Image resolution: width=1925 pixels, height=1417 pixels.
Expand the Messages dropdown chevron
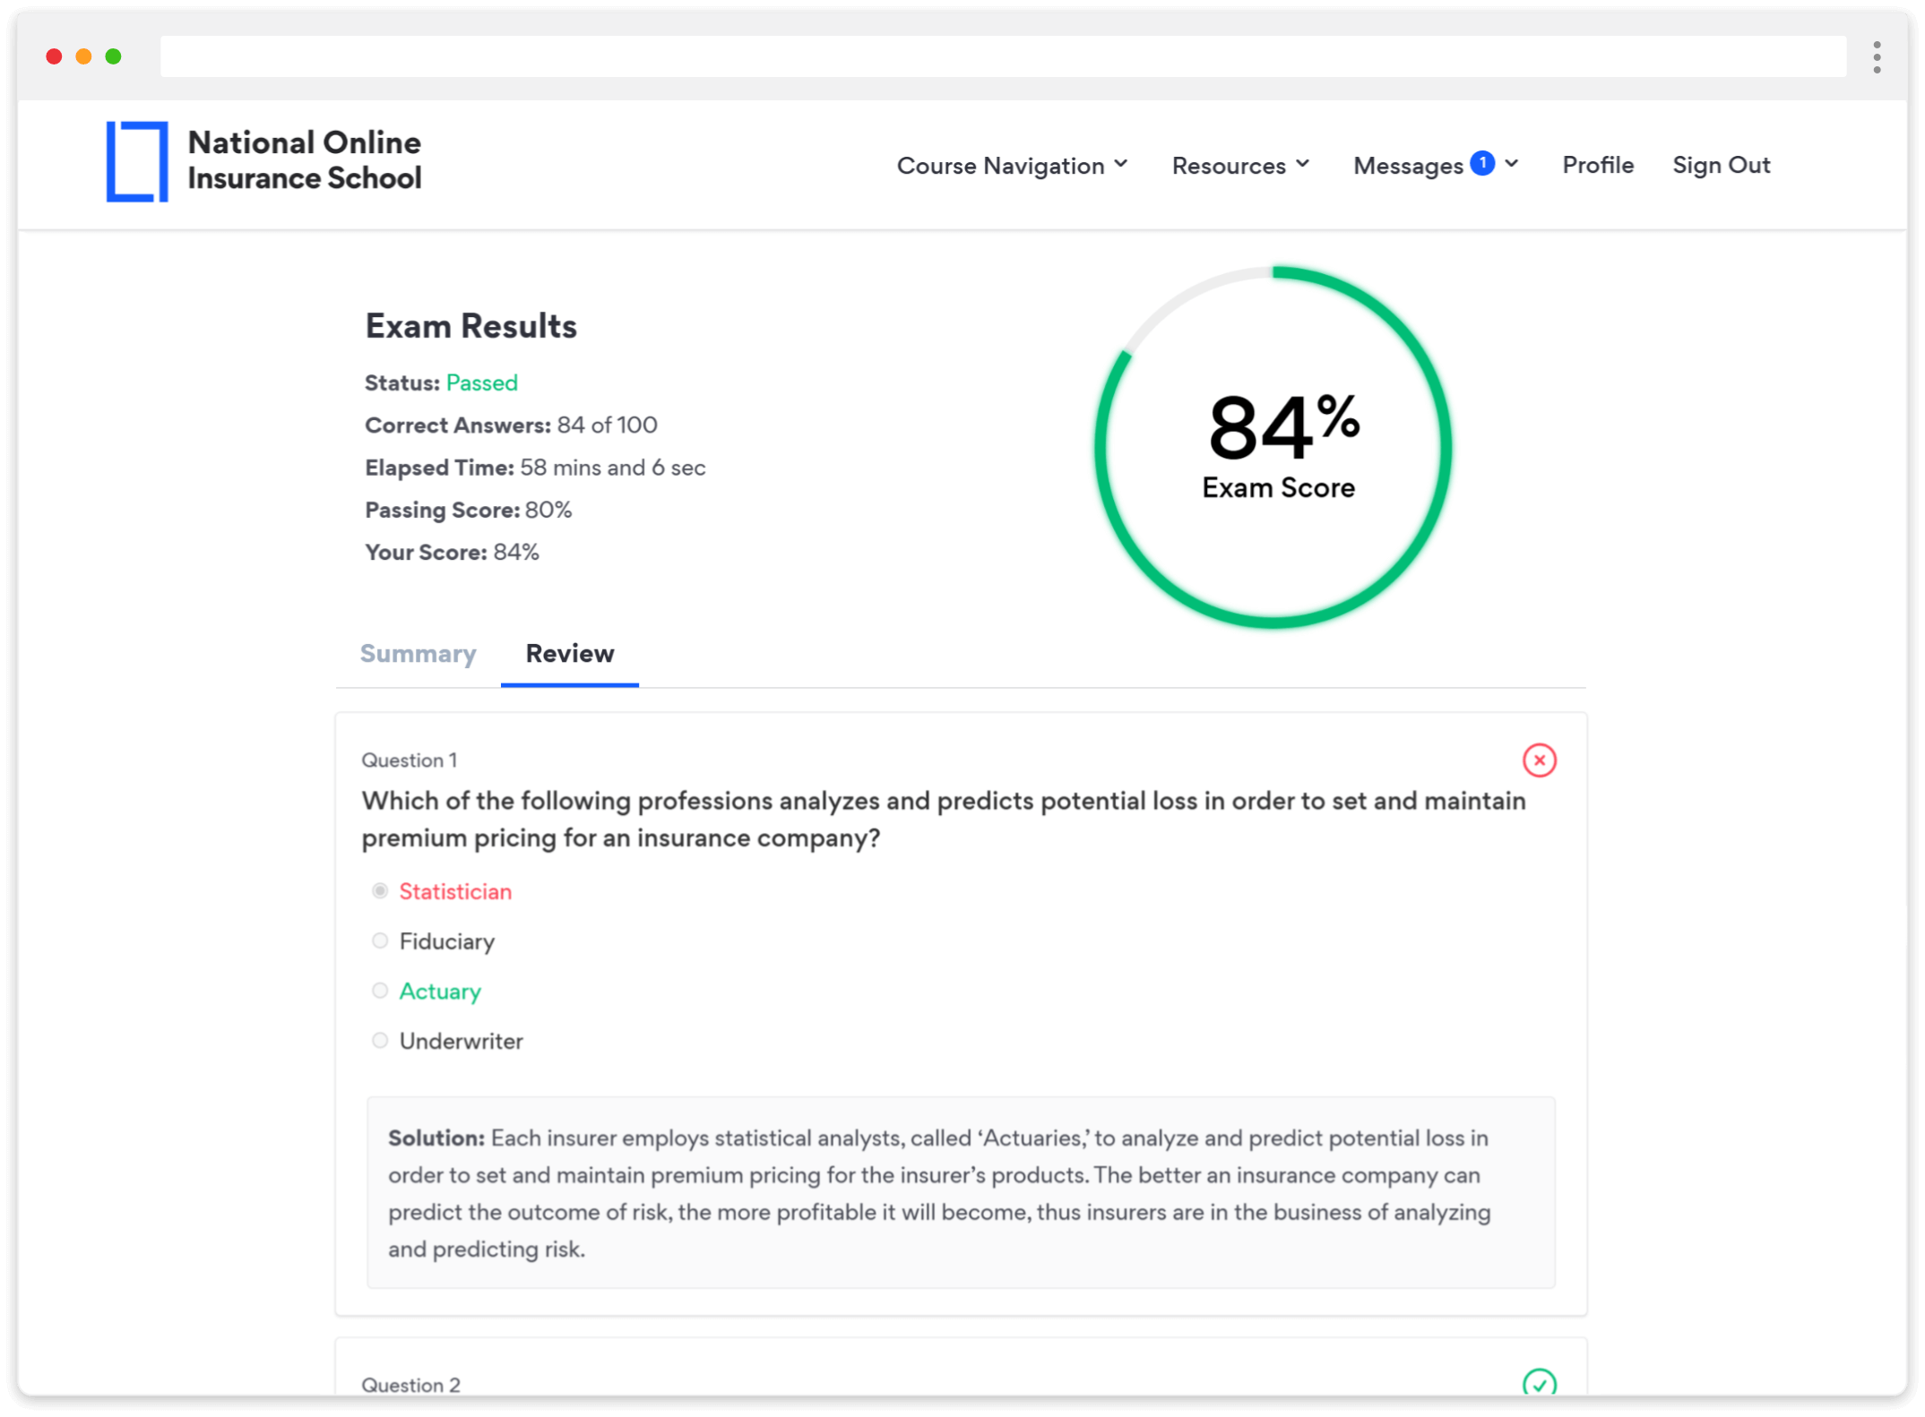pyautogui.click(x=1512, y=164)
